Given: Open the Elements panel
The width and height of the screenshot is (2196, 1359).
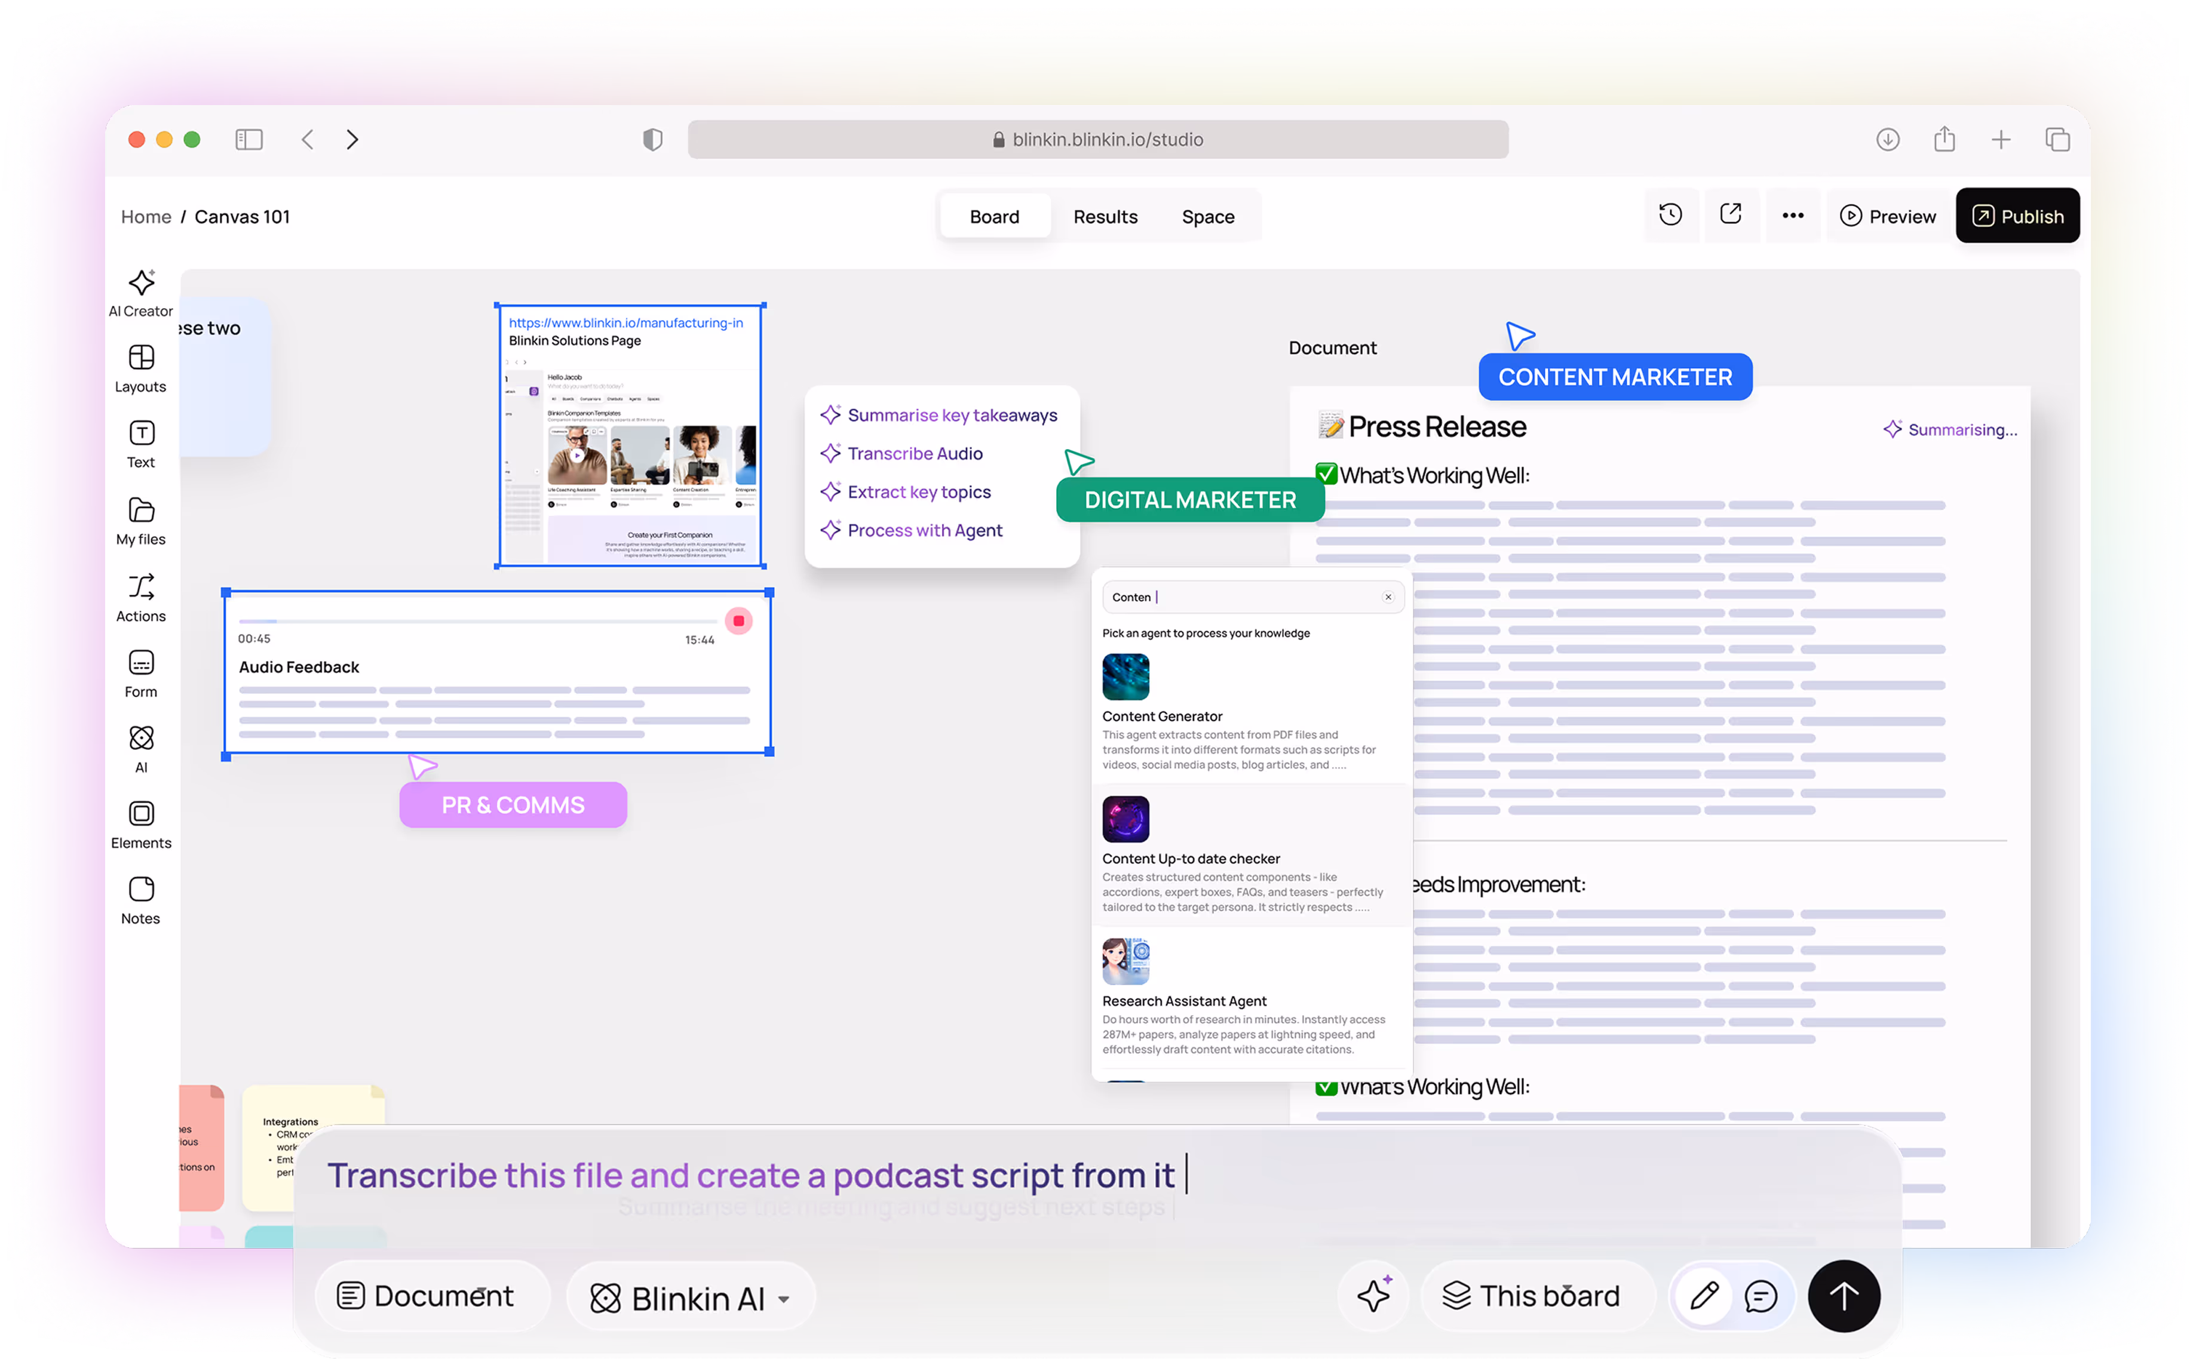Looking at the screenshot, I should tap(140, 824).
